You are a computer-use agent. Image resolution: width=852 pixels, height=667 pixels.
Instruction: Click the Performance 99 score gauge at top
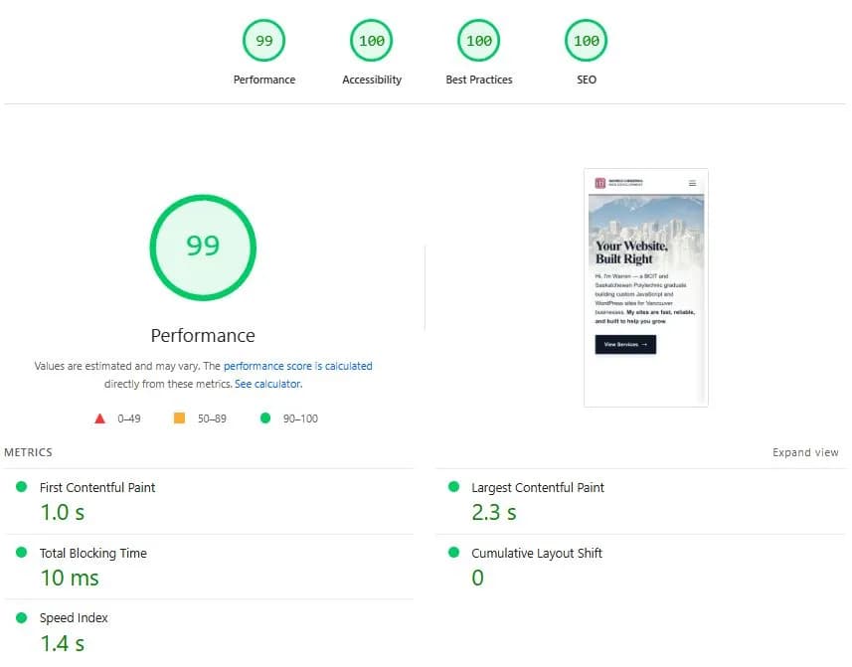[x=263, y=40]
